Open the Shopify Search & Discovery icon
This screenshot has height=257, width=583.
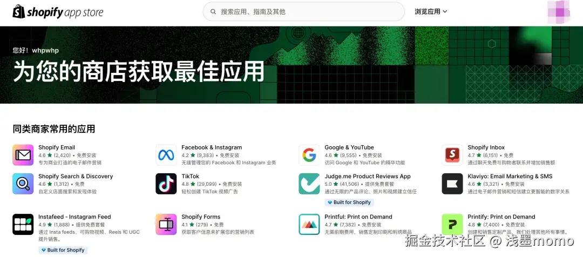(23, 184)
